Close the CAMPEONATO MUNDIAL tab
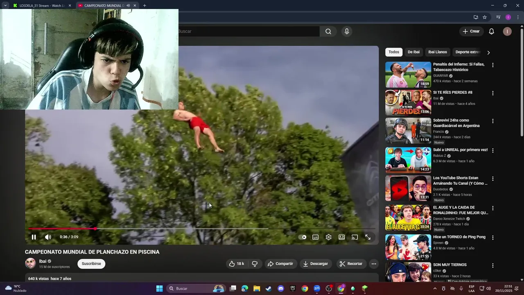524x295 pixels. [135, 6]
